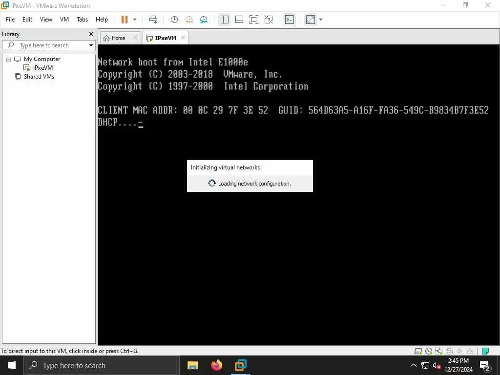Open the File menu
This screenshot has height=375, width=500.
tap(10, 20)
